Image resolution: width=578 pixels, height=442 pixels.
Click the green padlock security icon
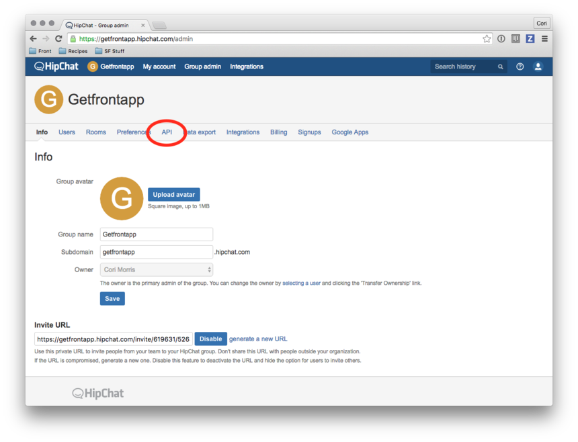73,39
